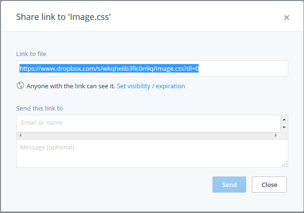Screen dimensions: 304x213
Task: Click the horizontal scrollbar's left arrow
Action: click(x=20, y=135)
